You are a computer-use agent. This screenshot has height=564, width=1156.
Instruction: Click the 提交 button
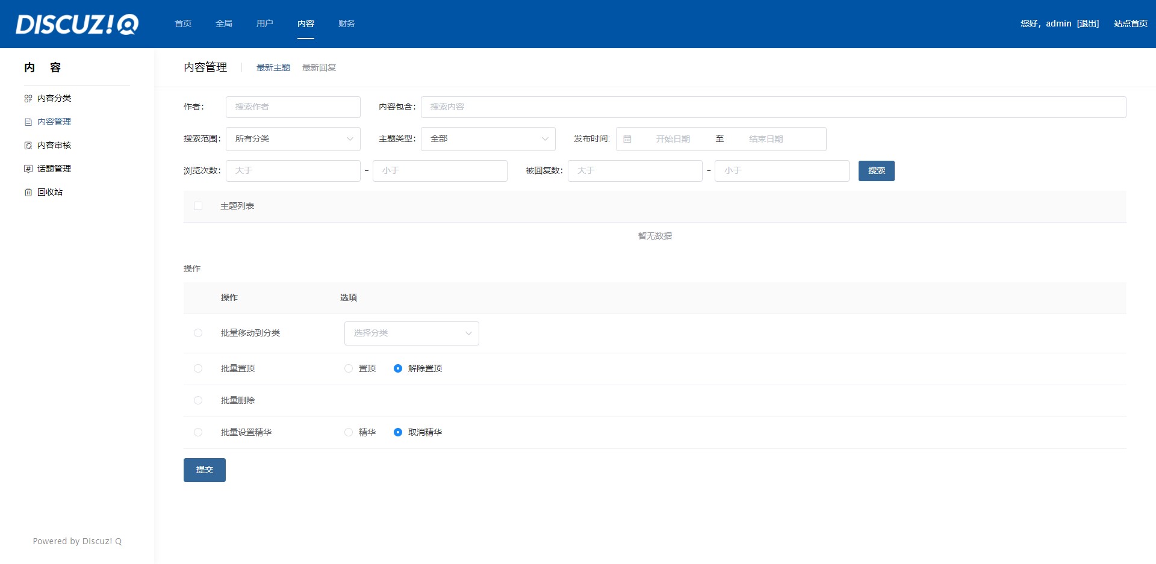205,470
